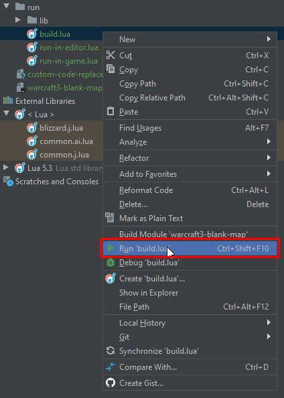Choose Find Usages
The width and height of the screenshot is (284, 398).
tap(190, 128)
